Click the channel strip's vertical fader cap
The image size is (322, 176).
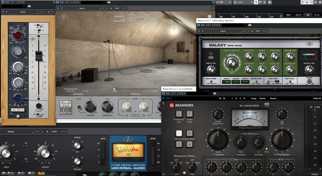39,56
